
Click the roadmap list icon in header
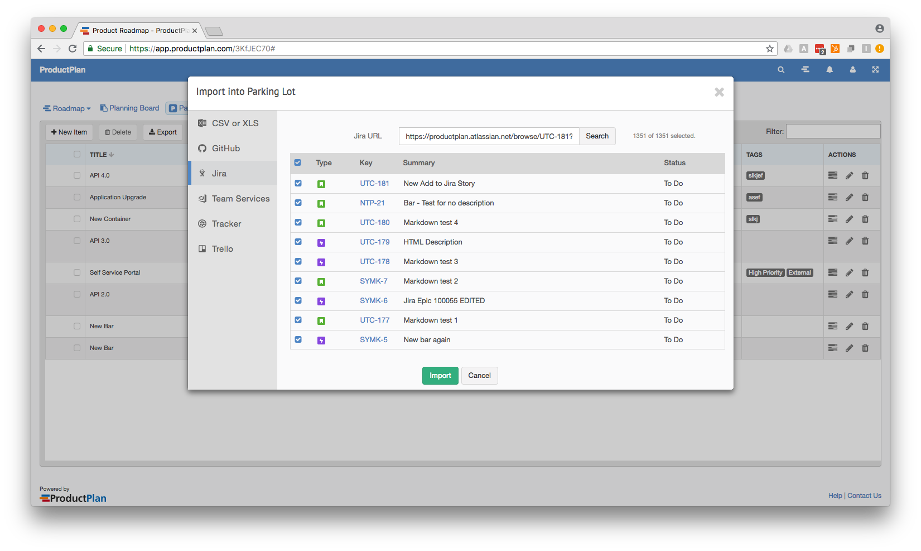(x=806, y=70)
